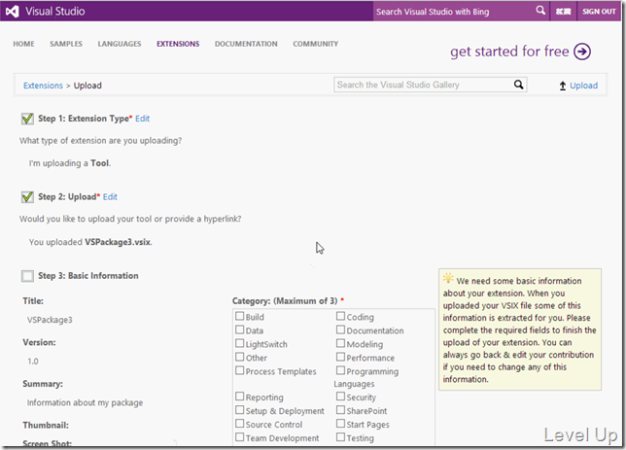
Task: Click the gallery search magnifier icon
Action: pyautogui.click(x=518, y=85)
